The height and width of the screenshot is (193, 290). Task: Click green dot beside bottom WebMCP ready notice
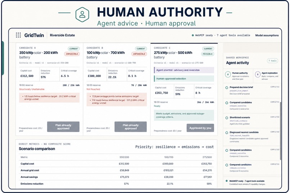tap(227, 181)
